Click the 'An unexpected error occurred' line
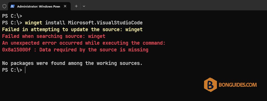Viewport: 267px width, 101px height. [x=84, y=43]
